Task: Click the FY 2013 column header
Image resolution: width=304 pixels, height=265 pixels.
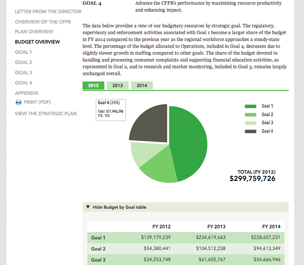Action: click(x=216, y=227)
